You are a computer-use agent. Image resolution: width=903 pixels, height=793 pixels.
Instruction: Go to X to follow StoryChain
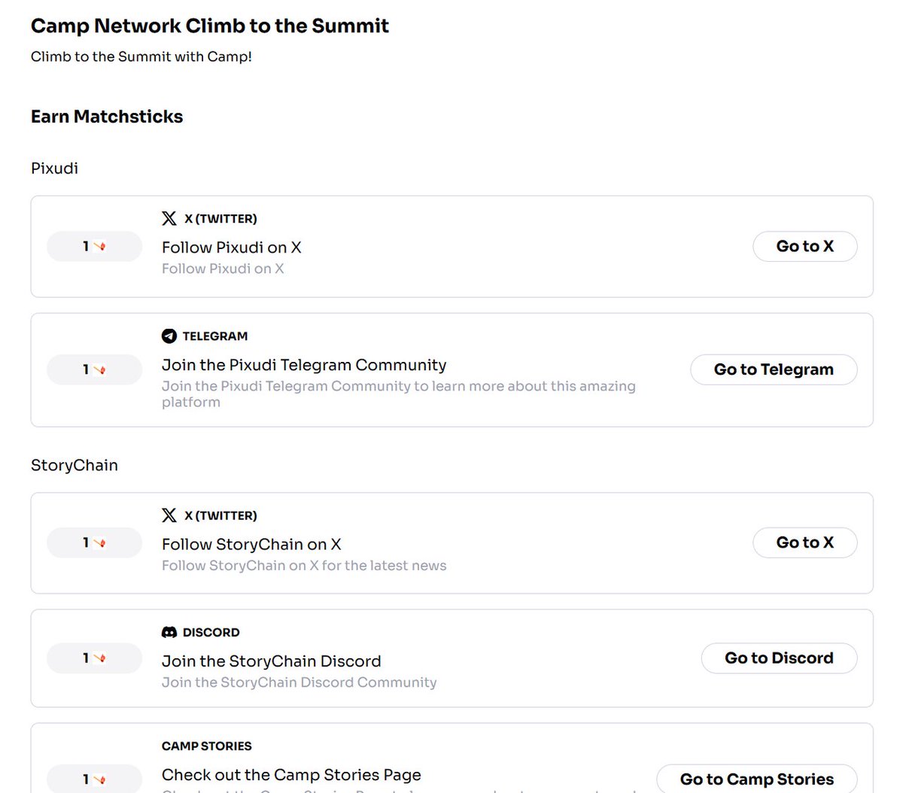pos(804,542)
